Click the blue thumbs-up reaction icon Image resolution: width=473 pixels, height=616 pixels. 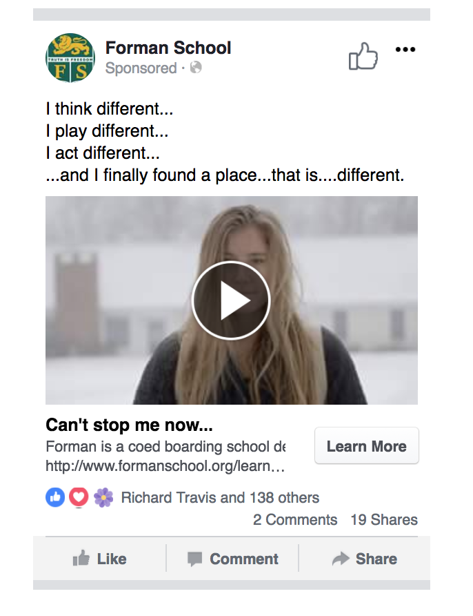click(56, 497)
